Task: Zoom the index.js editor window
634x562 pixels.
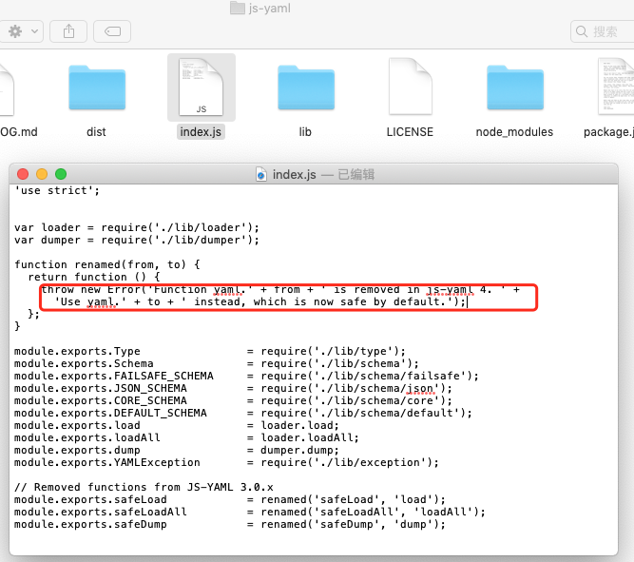Action: (x=61, y=174)
